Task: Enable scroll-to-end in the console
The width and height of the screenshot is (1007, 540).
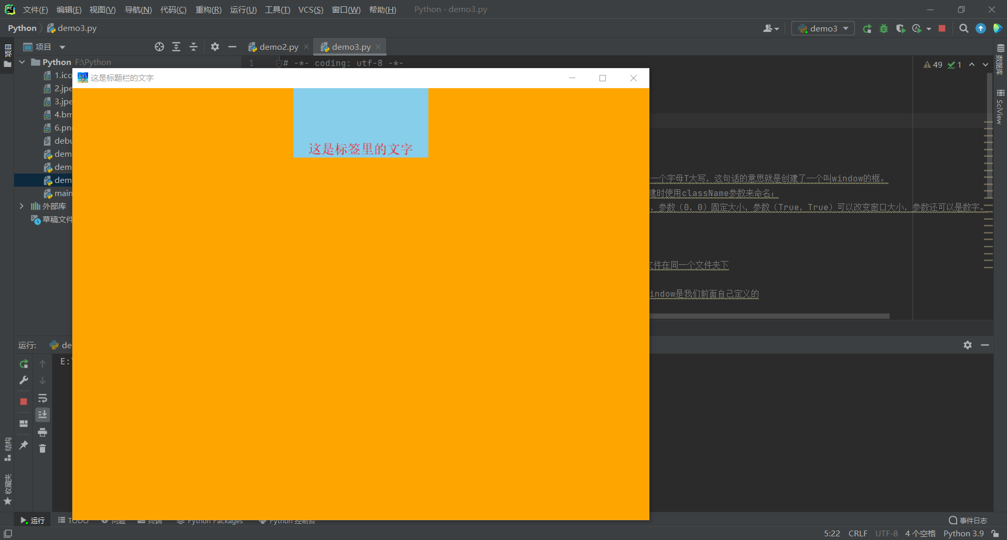Action: coord(43,415)
